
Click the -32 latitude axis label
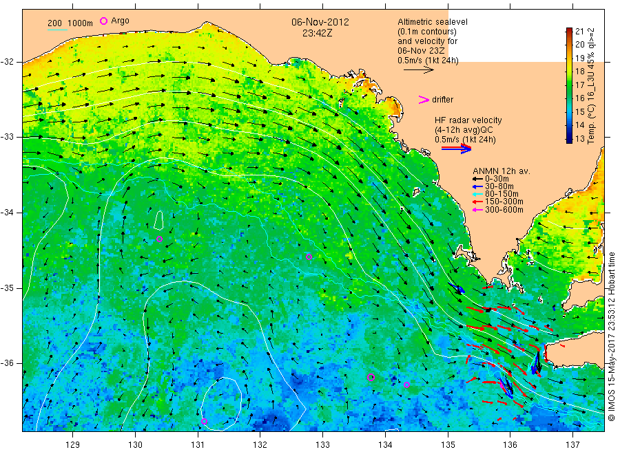7,62
